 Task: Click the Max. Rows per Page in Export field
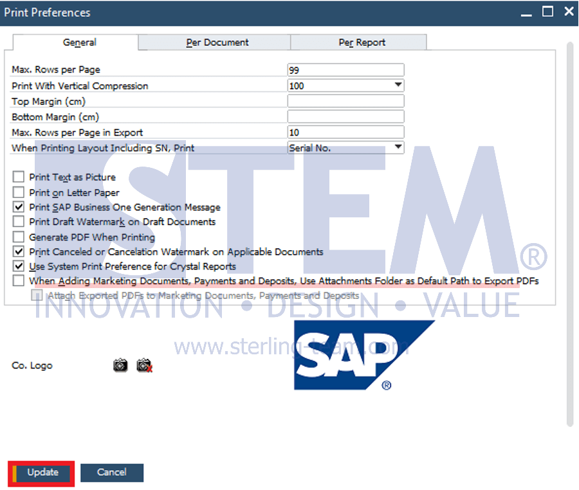tap(345, 132)
